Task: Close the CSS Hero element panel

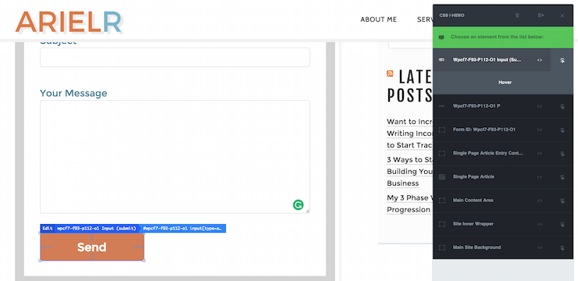Action: coord(562,16)
